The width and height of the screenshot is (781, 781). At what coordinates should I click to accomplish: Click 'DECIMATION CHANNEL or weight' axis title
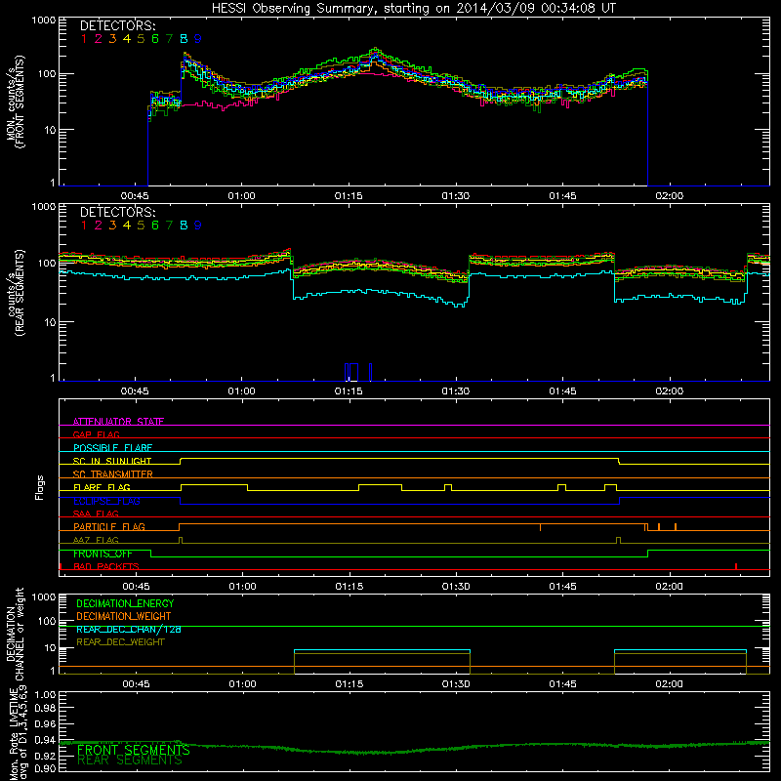15,634
